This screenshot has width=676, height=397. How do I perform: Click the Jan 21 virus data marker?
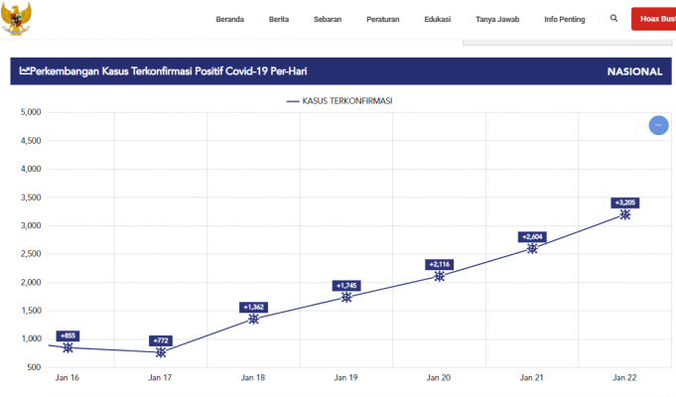[532, 248]
